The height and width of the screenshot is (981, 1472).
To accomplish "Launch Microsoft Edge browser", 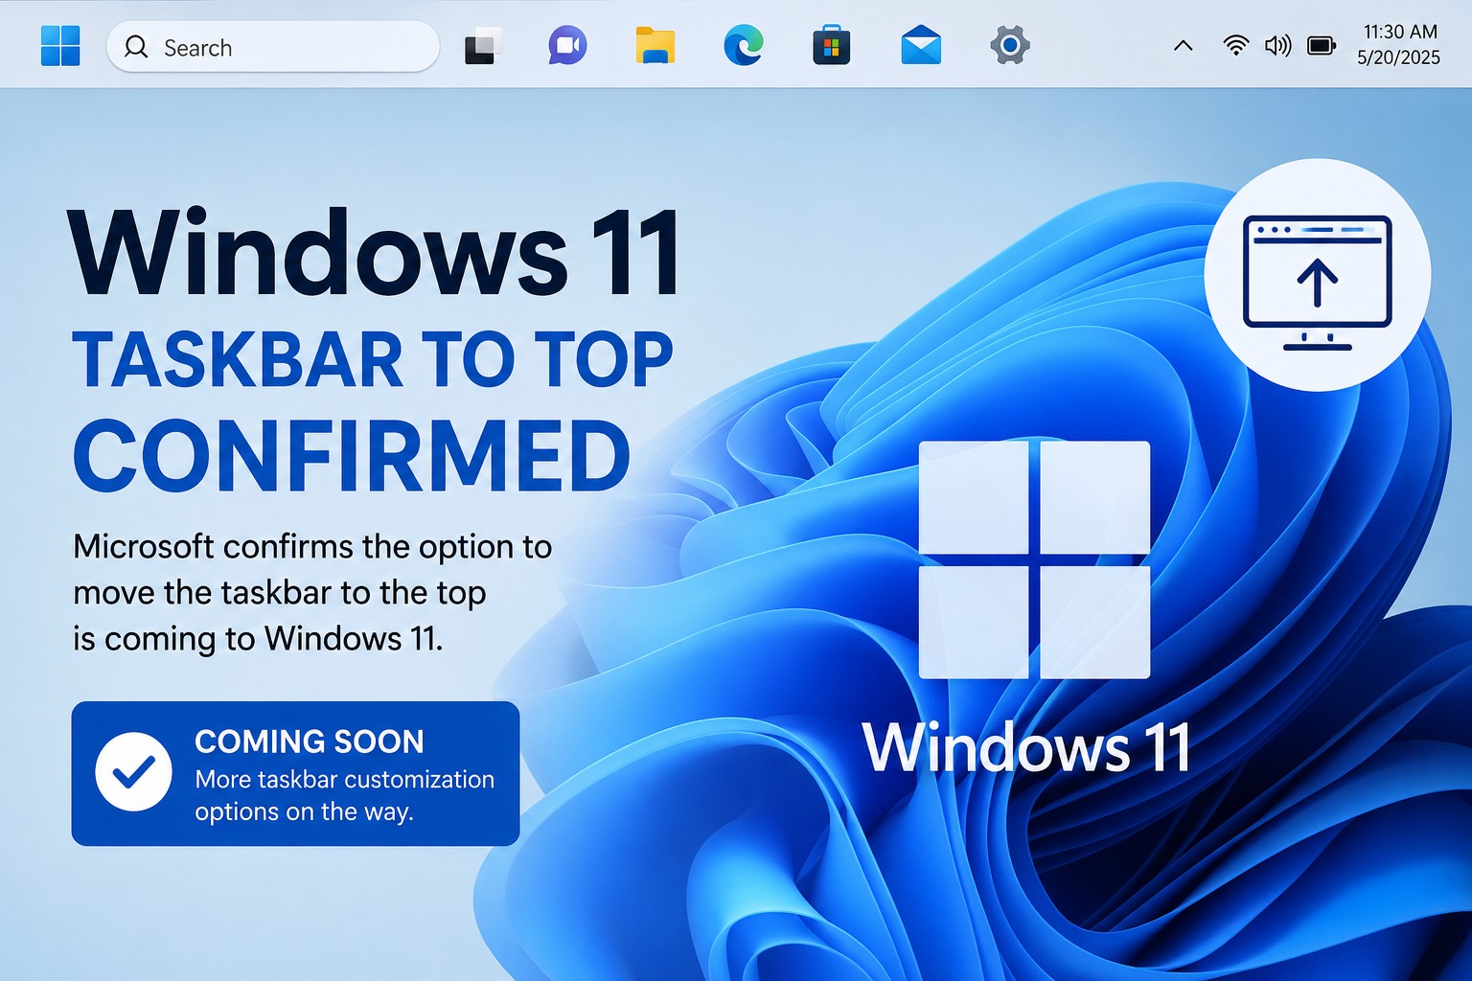I will tap(744, 46).
